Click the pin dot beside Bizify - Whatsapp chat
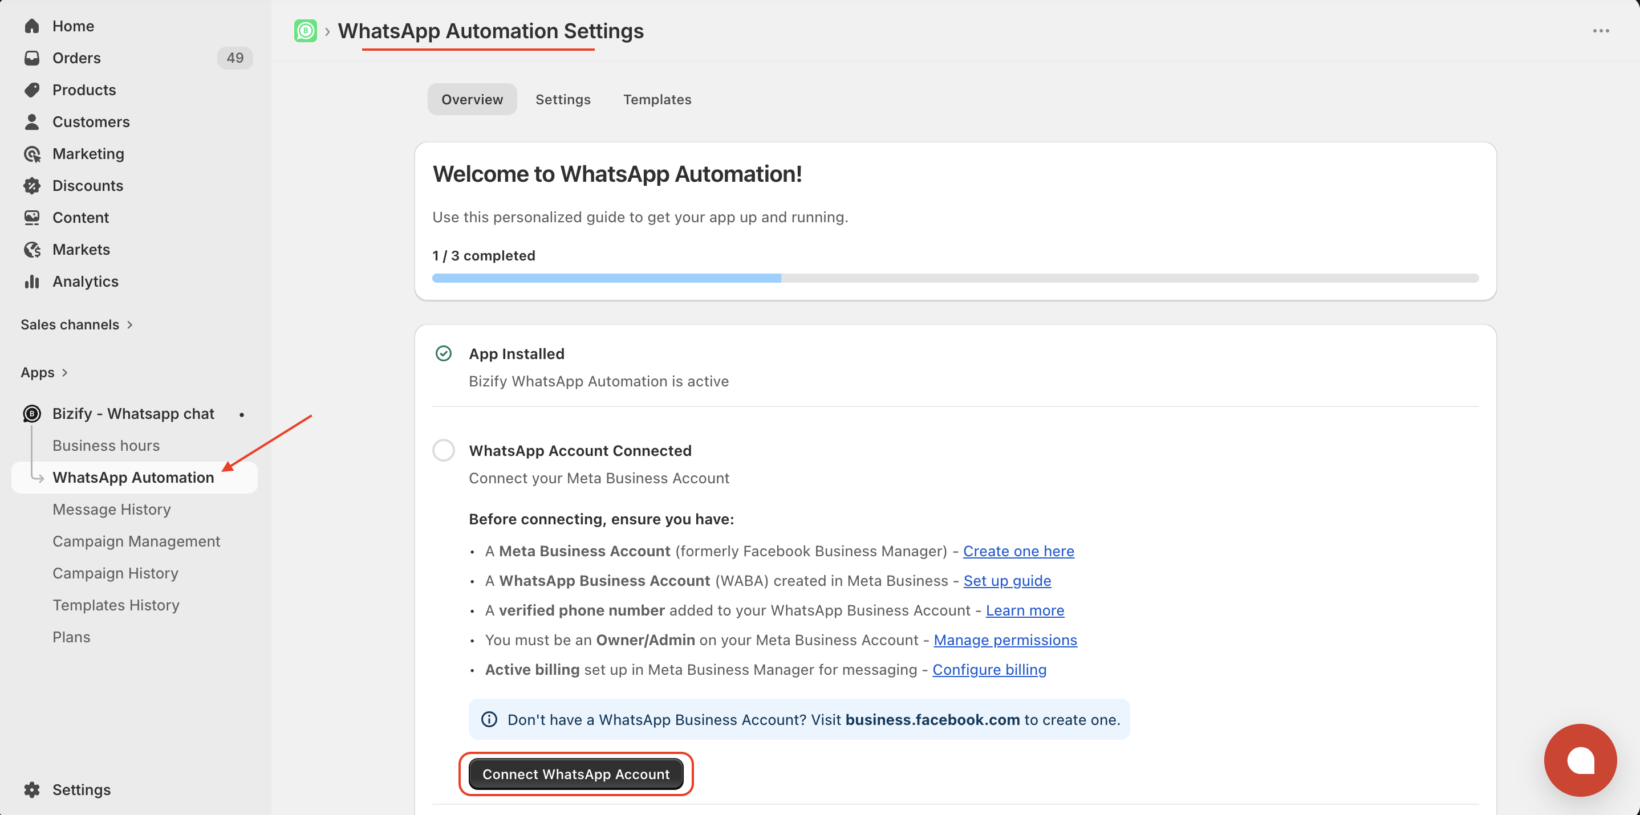 [x=242, y=414]
